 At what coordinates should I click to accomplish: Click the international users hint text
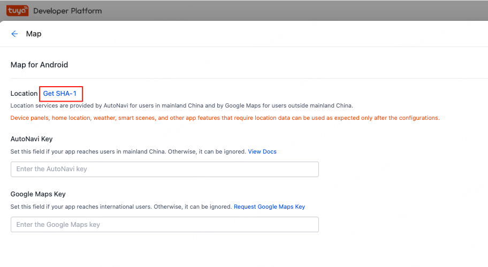coord(121,207)
